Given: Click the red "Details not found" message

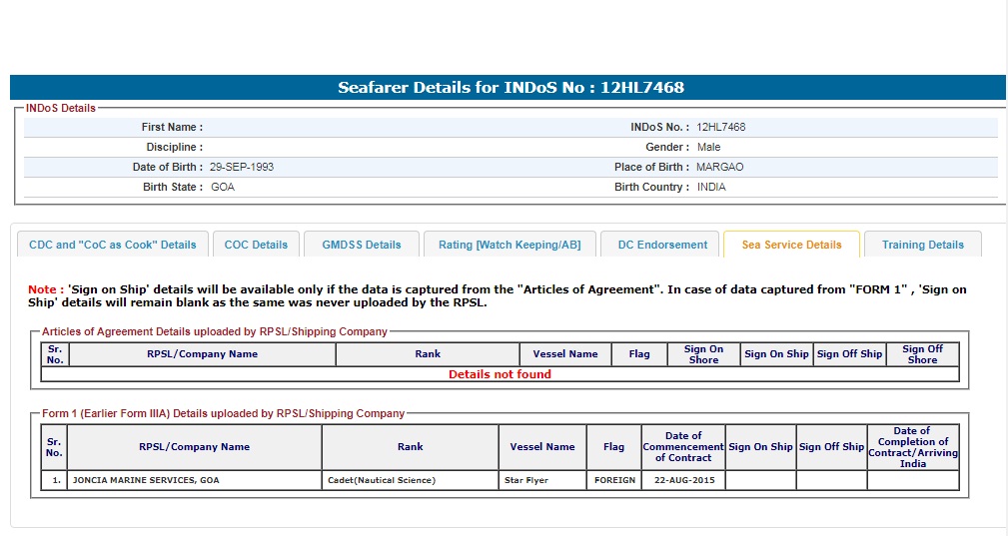Looking at the screenshot, I should click(x=500, y=375).
